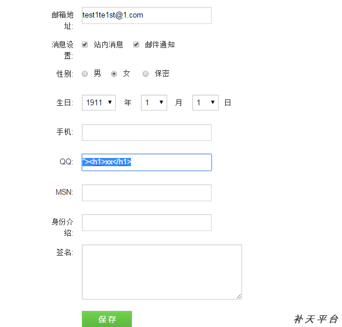Click the 站内消息 label text
Screen dimensions: 342x327
tap(108, 44)
